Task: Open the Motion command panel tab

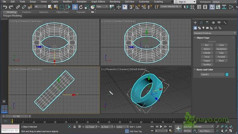Action: tap(213, 23)
